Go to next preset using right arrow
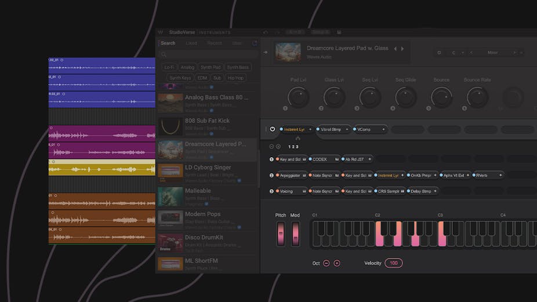537x302 pixels. [403, 49]
